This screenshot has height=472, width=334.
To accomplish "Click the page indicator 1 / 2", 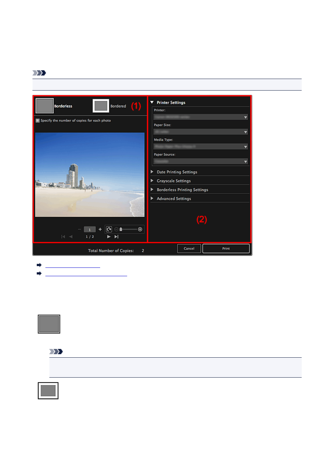I will click(x=90, y=237).
